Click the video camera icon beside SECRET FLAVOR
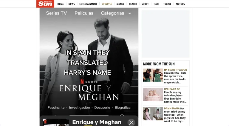This screenshot has height=126, width=229. (165, 70)
